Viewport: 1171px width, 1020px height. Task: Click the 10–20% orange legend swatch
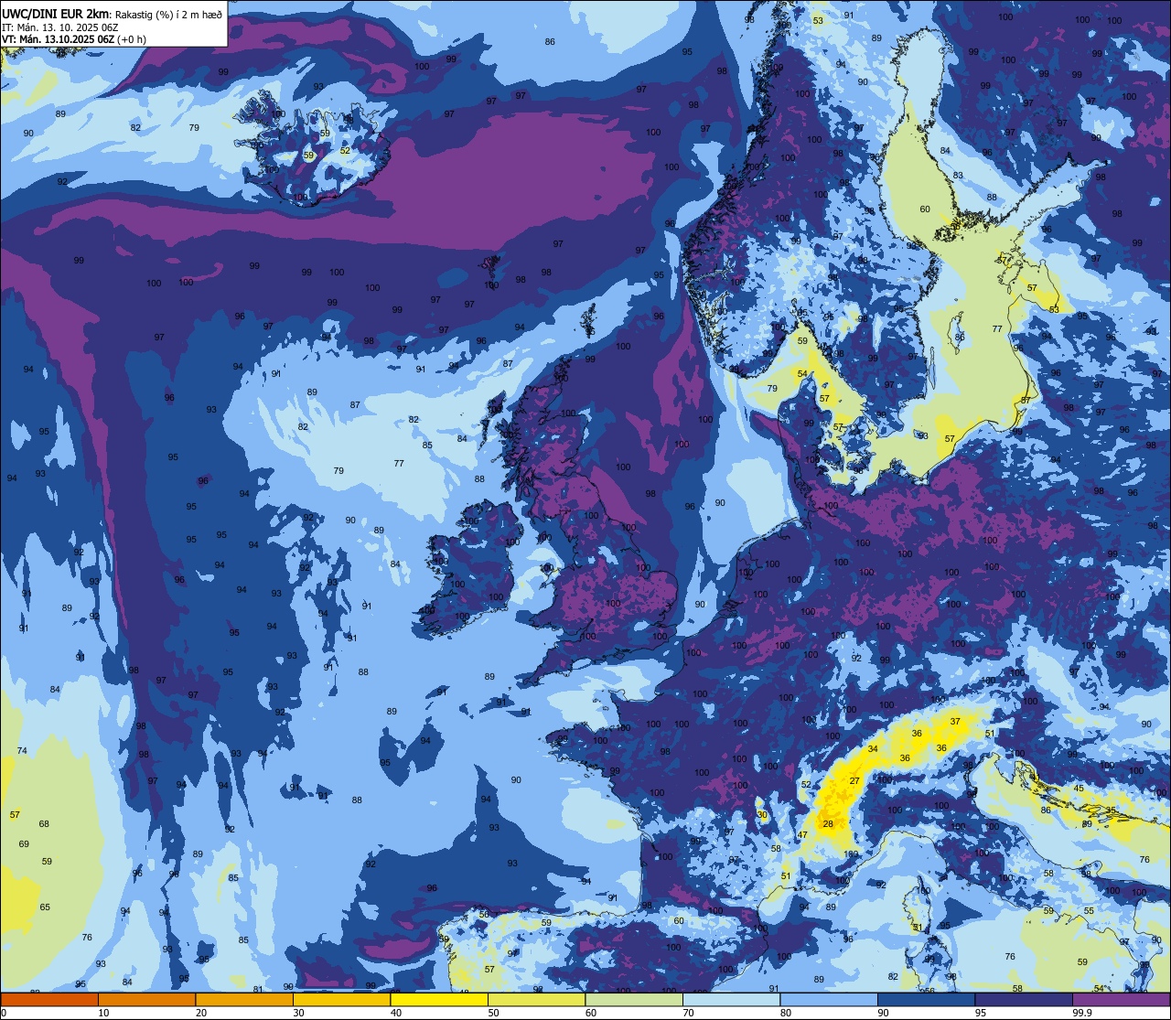[146, 999]
